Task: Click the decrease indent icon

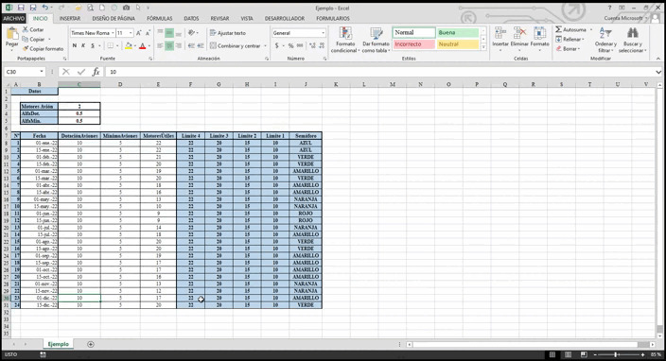Action: pyautogui.click(x=191, y=45)
